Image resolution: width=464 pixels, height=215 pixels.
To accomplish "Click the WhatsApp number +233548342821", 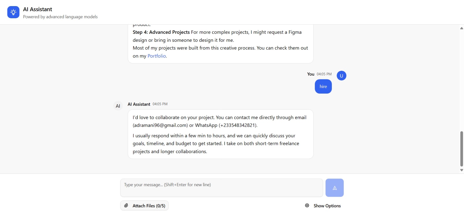I will [x=238, y=125].
